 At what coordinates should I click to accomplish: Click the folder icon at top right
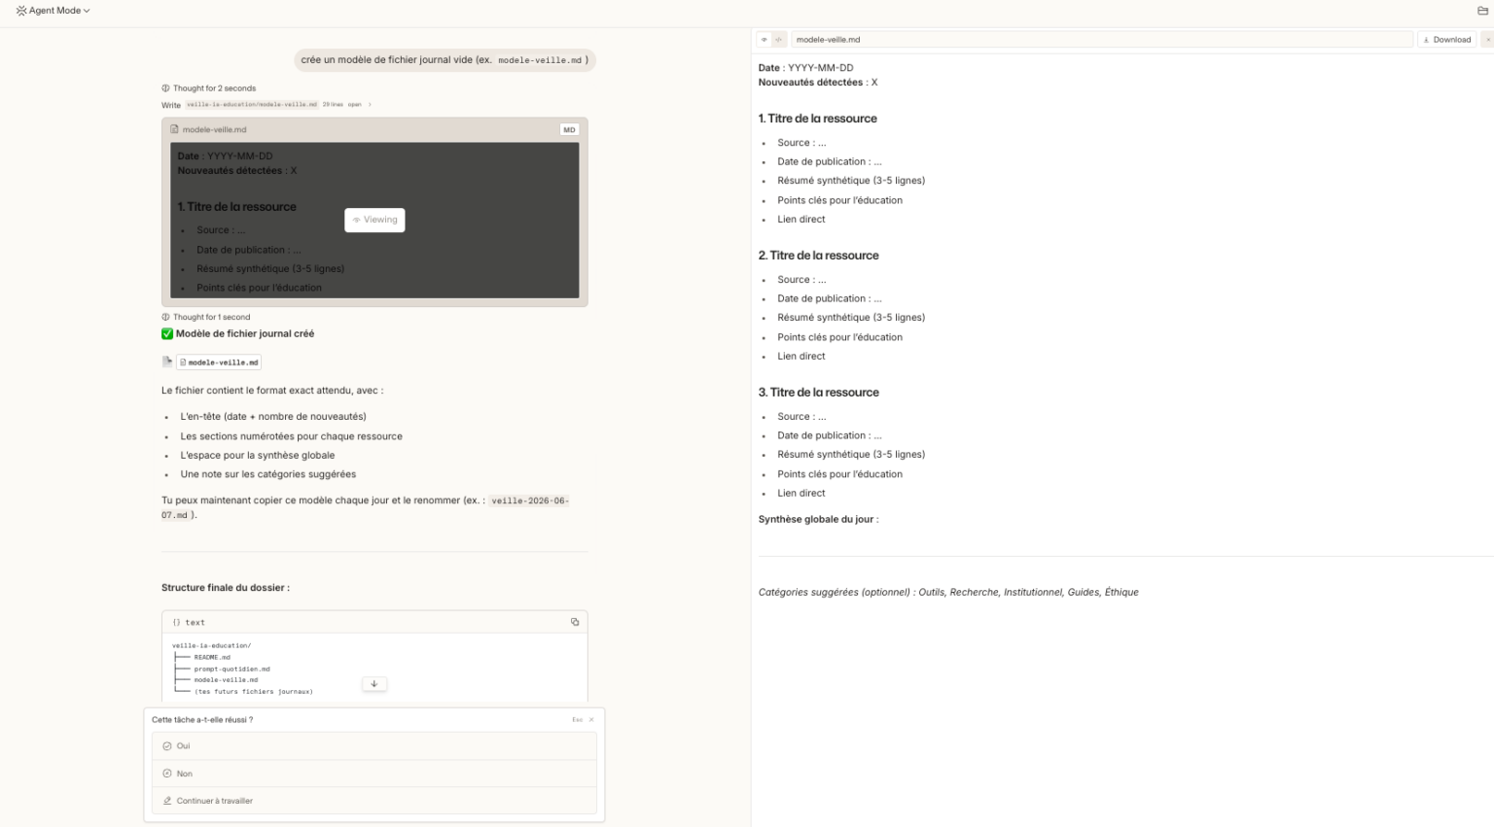tap(1482, 11)
